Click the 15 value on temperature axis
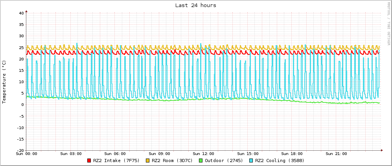The height and width of the screenshot is (166, 392). [x=21, y=70]
